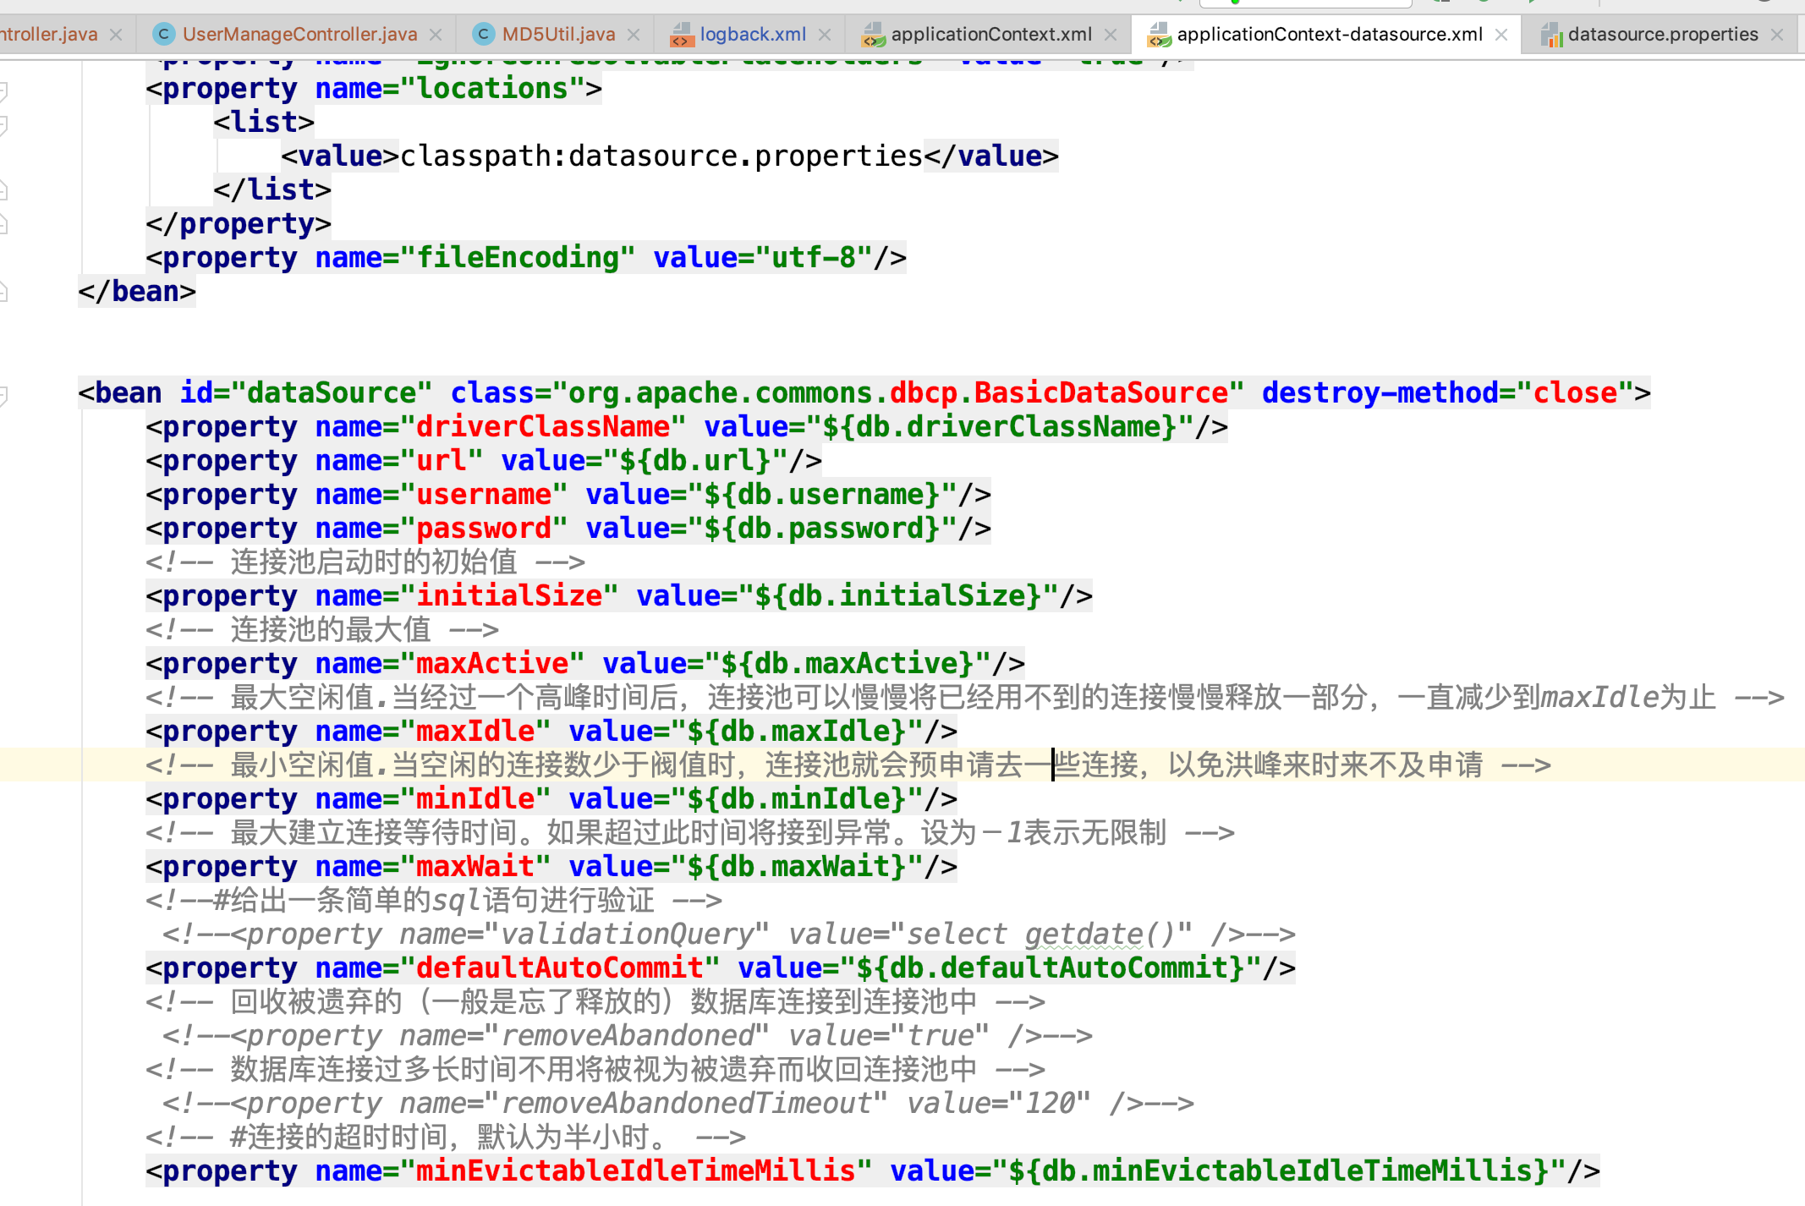
Task: Close the MD5Util.java editor tab
Action: pyautogui.click(x=634, y=35)
